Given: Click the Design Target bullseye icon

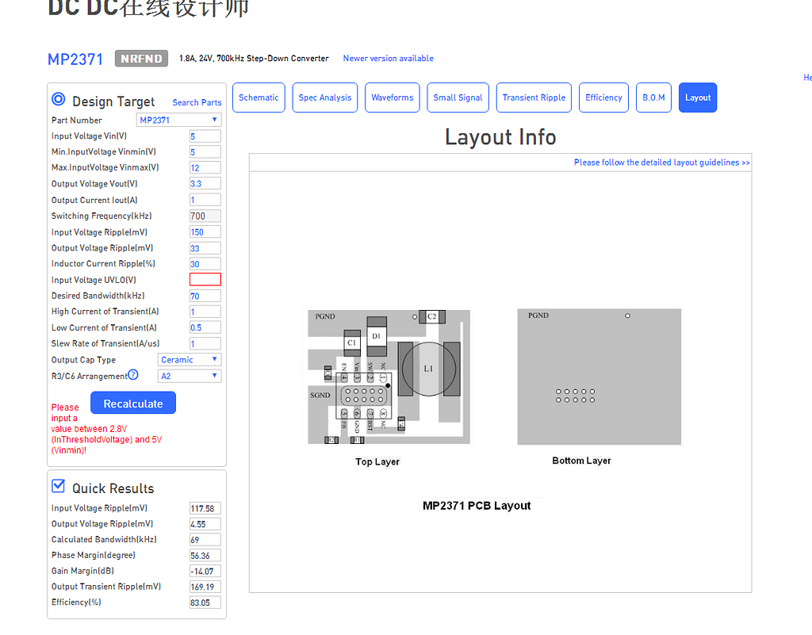Looking at the screenshot, I should [58, 99].
